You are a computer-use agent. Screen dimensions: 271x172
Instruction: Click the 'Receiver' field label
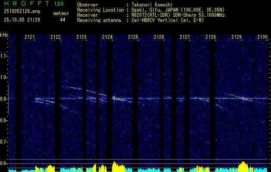[87, 15]
